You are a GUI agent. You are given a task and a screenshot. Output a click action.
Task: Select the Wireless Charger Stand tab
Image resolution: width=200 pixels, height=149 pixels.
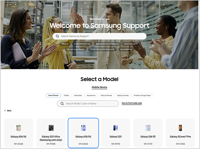(142, 95)
